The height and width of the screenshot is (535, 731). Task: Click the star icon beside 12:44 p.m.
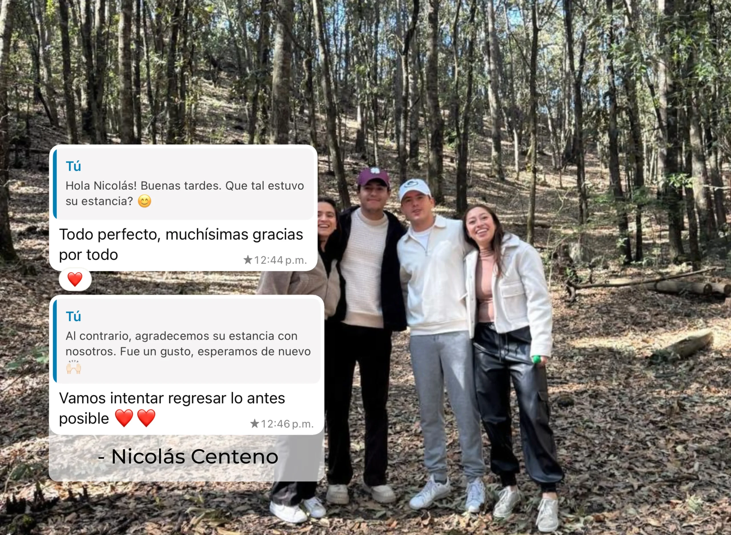[x=248, y=260]
